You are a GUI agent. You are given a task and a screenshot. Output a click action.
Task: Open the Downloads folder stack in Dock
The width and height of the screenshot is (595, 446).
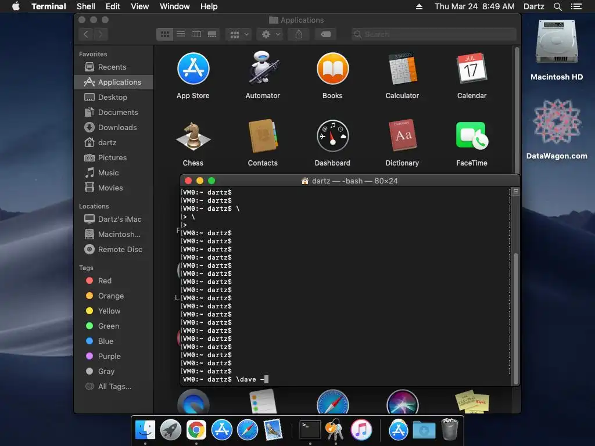tap(424, 430)
